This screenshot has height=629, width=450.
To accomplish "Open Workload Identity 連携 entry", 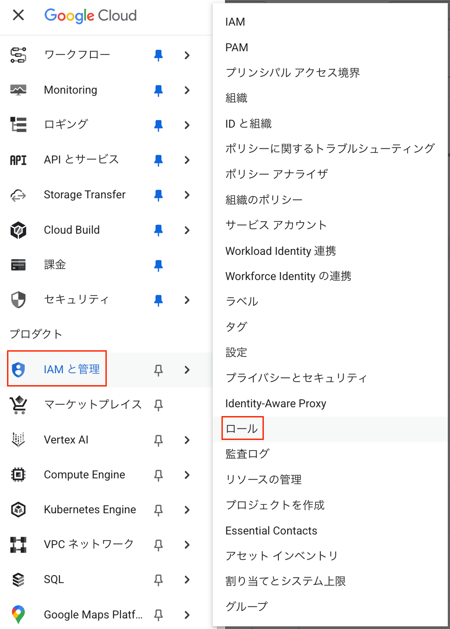I will point(281,251).
